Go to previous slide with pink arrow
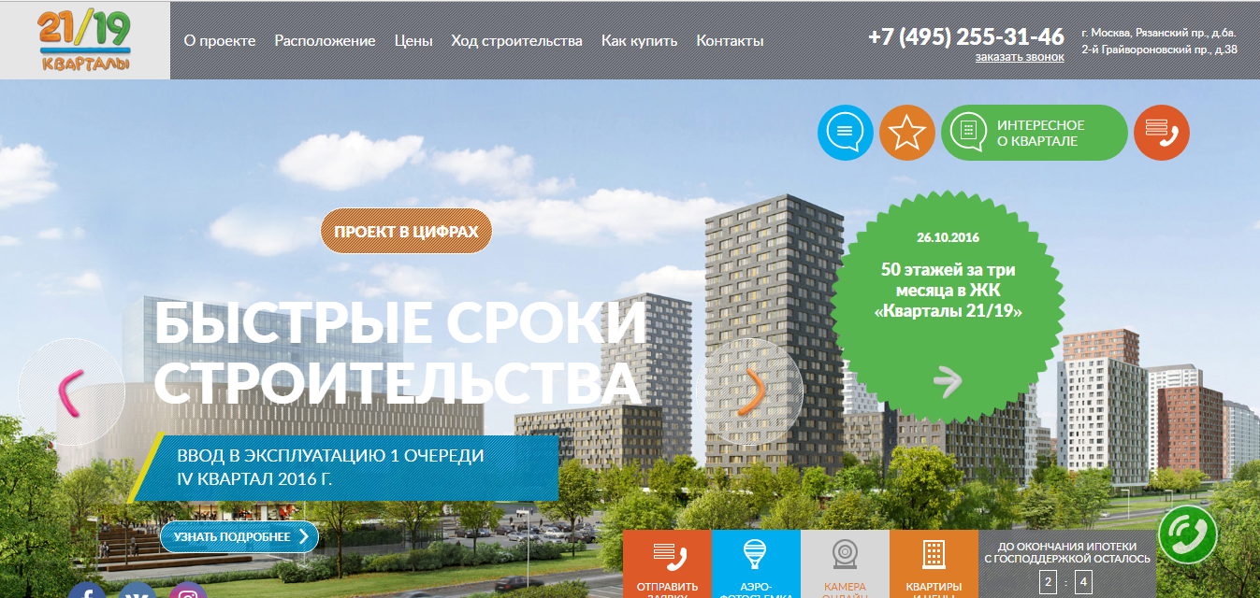Viewport: 1260px width, 598px height. pyautogui.click(x=72, y=391)
